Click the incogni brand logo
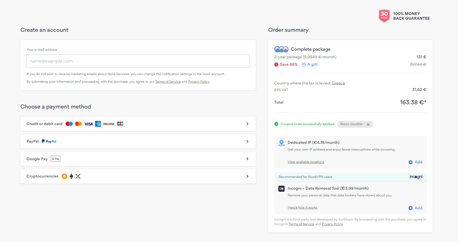Viewport: 458px width, 242px height. pos(416,177)
